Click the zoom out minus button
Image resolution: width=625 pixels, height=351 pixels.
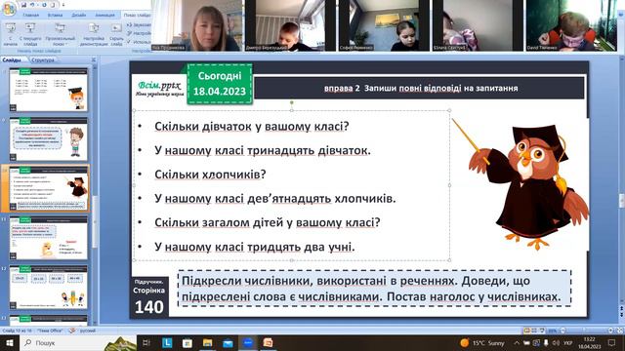(x=562, y=331)
